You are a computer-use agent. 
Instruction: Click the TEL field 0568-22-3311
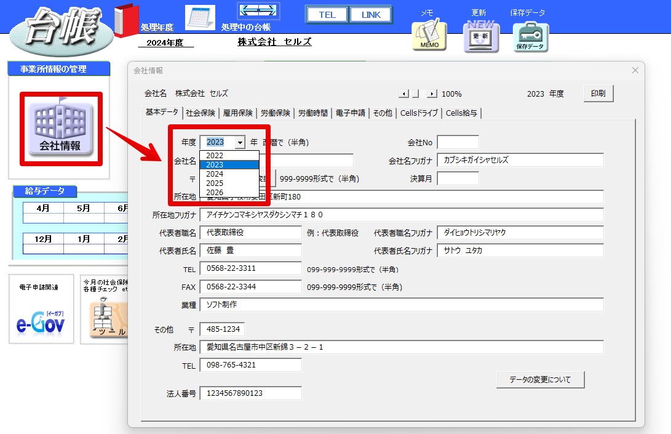point(251,268)
